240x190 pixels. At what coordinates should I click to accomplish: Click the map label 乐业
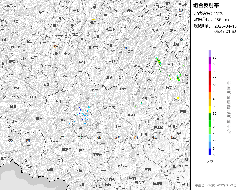point(58,102)
